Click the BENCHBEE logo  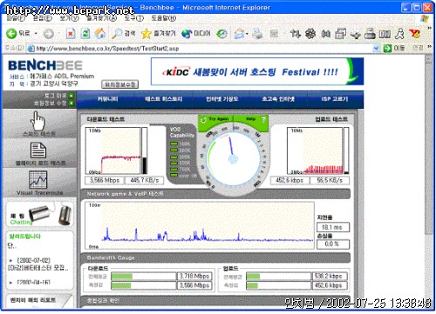click(x=45, y=65)
